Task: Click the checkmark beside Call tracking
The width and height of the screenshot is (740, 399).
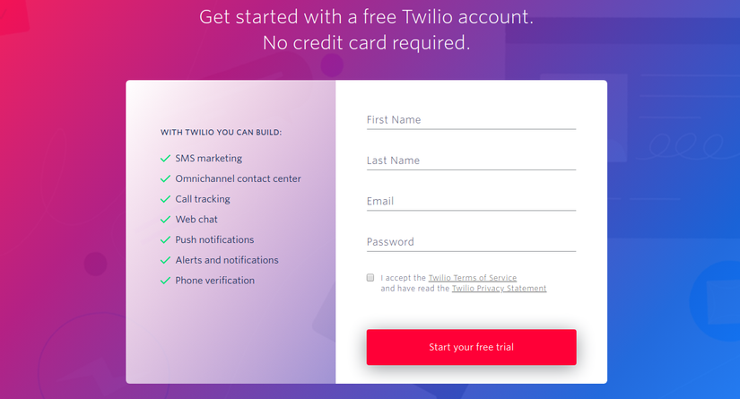Action: coord(165,199)
